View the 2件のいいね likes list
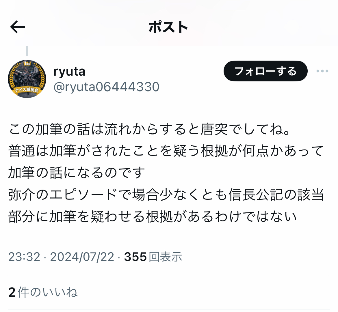 coord(43,292)
